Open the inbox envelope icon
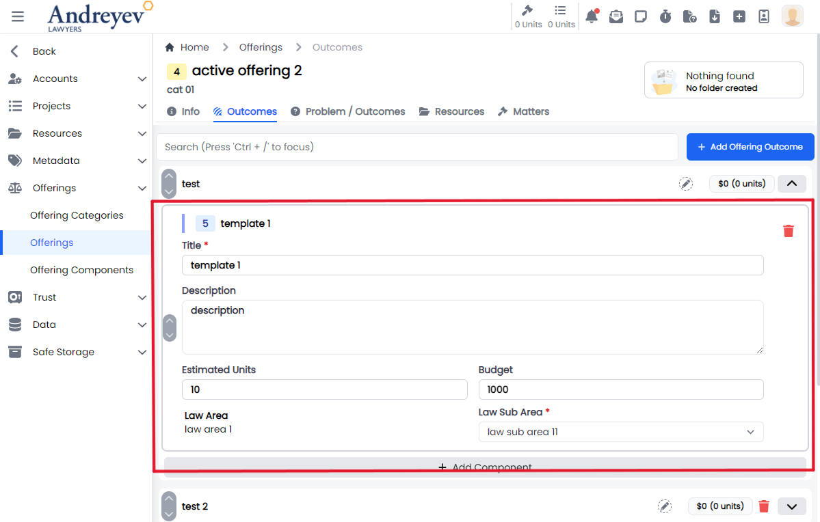 click(x=616, y=16)
